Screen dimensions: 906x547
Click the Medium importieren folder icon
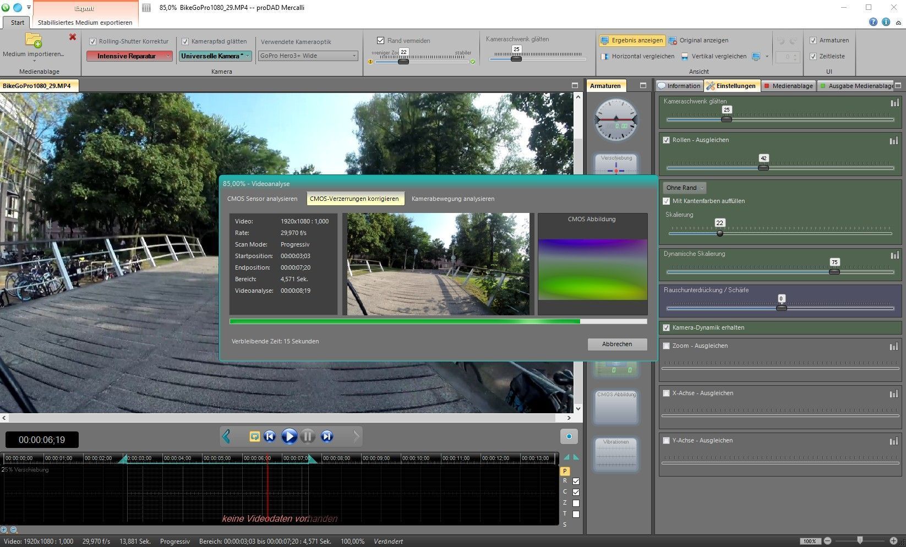click(33, 40)
